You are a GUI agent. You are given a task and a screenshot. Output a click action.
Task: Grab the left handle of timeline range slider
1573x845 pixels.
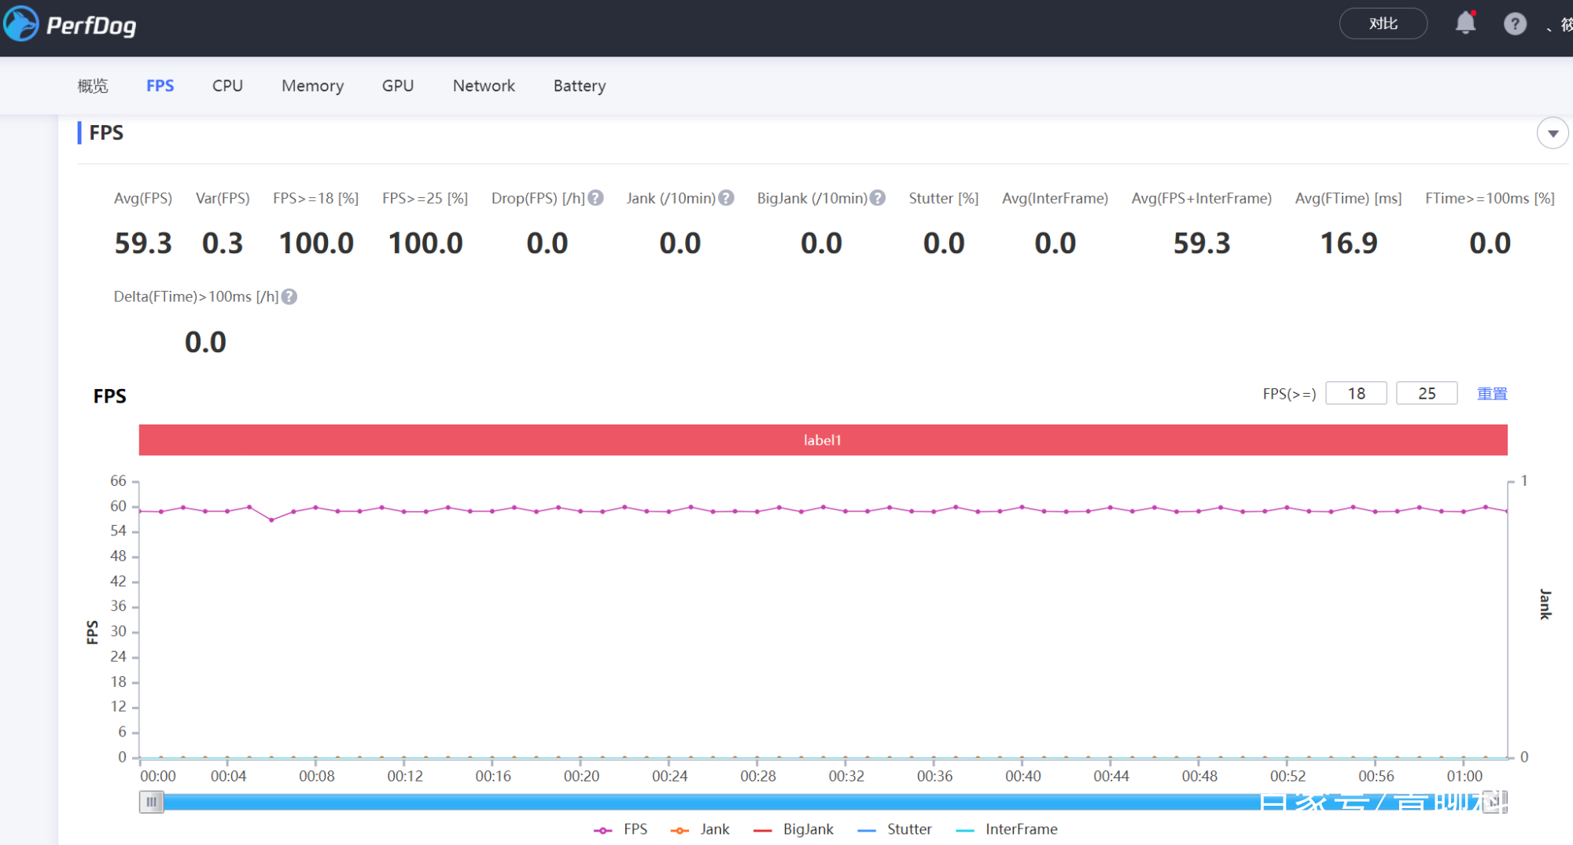coord(151,802)
